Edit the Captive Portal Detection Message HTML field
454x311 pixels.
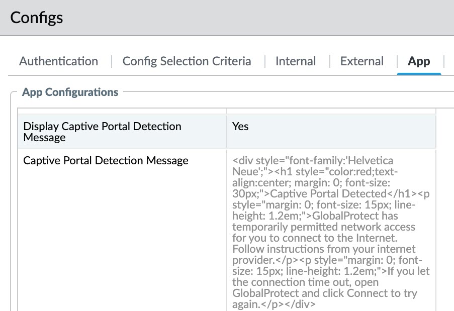331,232
